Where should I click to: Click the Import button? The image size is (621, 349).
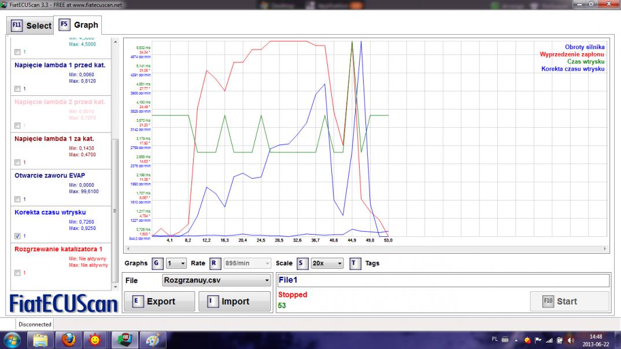click(x=234, y=302)
